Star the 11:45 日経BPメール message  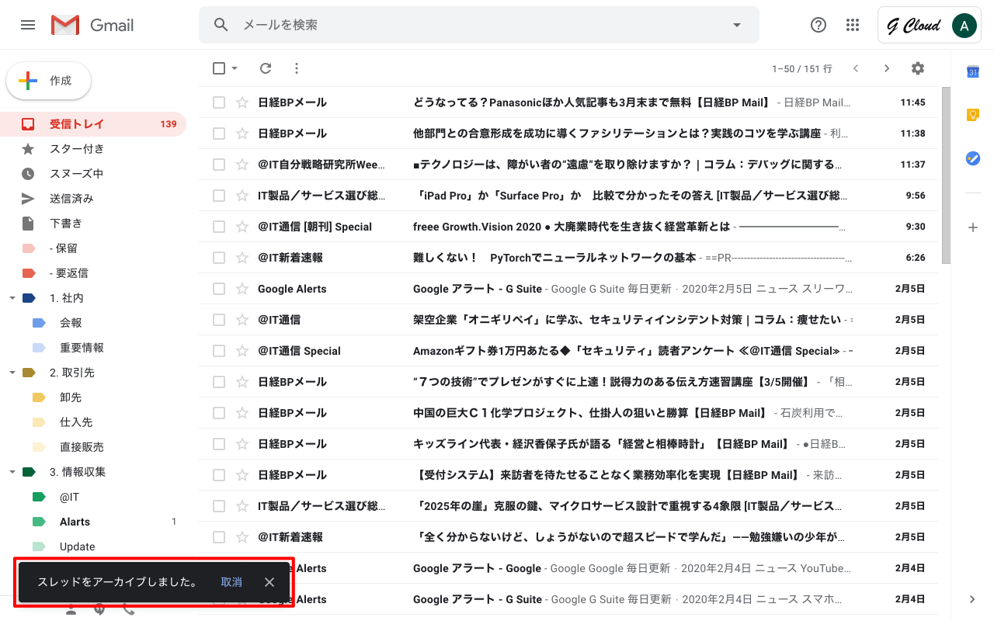coord(242,102)
